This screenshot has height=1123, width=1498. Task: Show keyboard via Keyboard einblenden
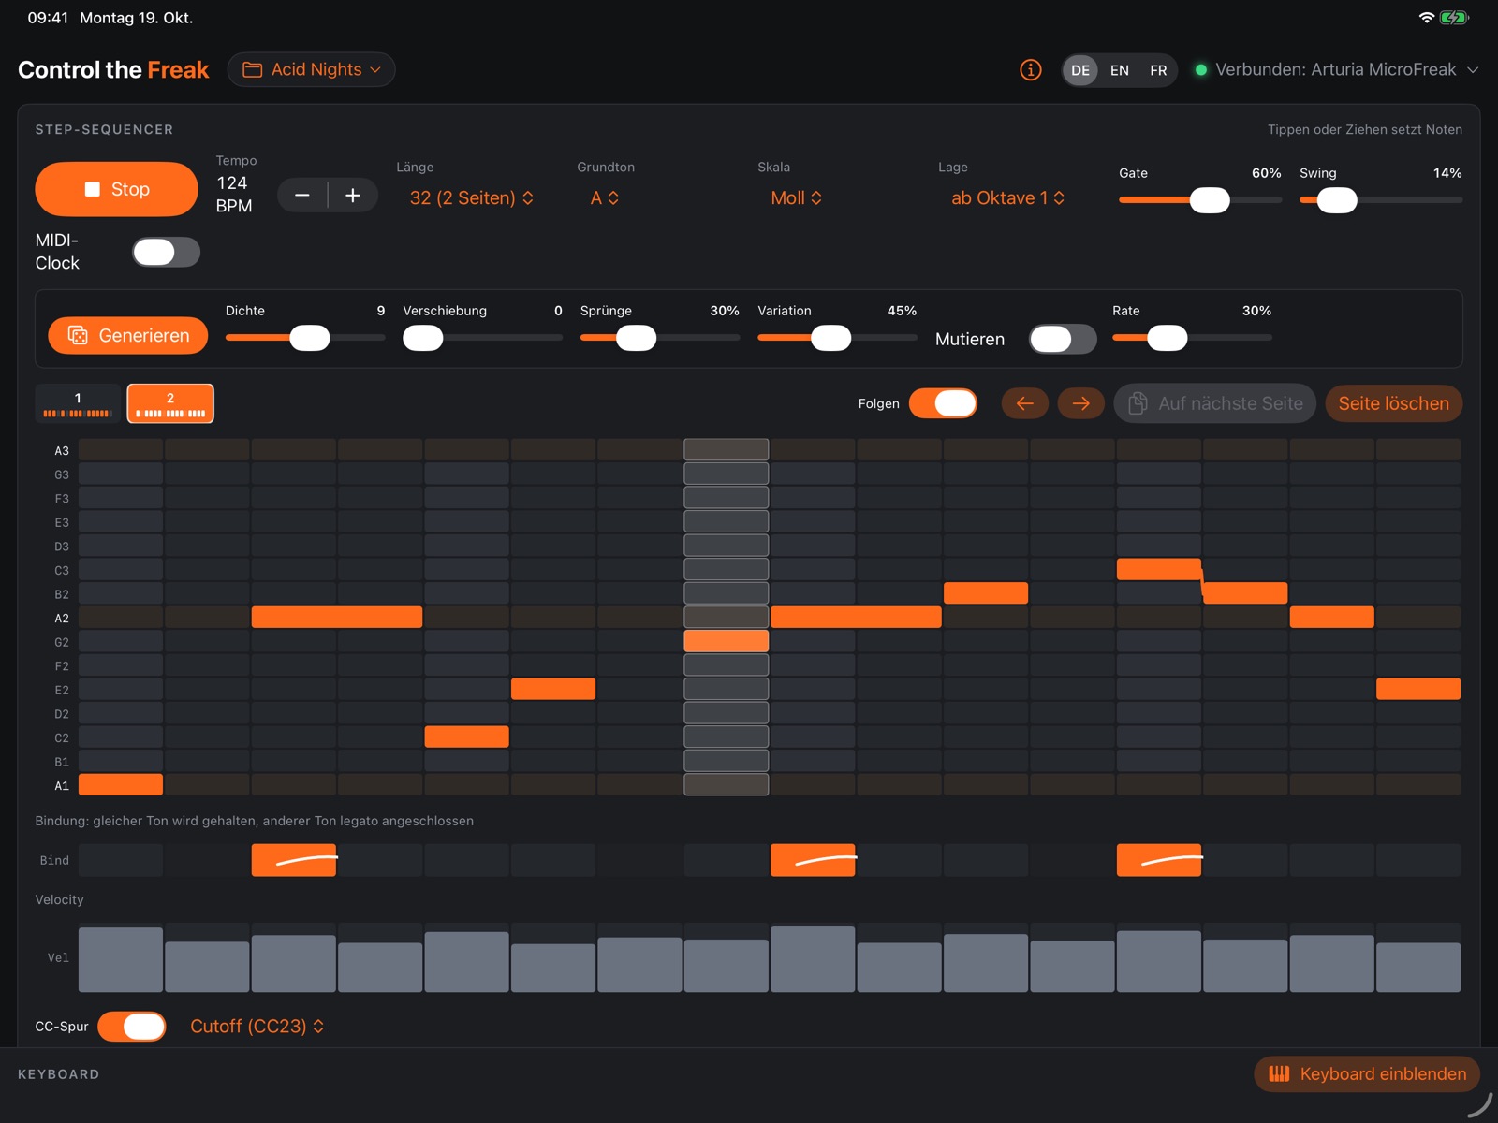click(x=1367, y=1074)
